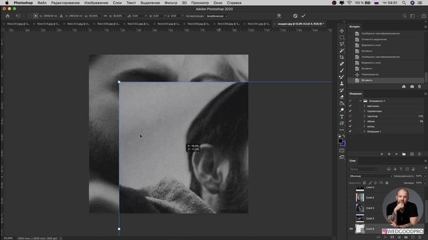Expand 'Операция 1' action
This screenshot has height=240, width=428.
(x=364, y=131)
